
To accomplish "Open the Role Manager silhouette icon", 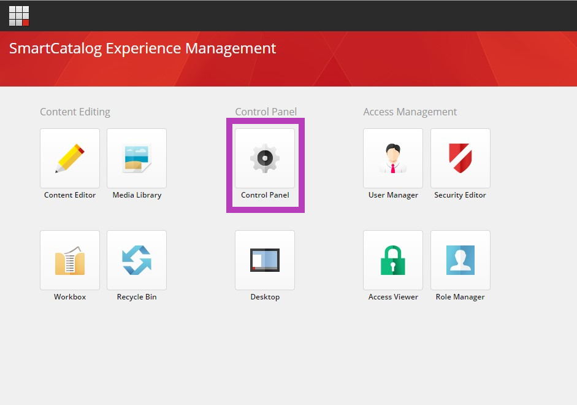I will tap(460, 260).
